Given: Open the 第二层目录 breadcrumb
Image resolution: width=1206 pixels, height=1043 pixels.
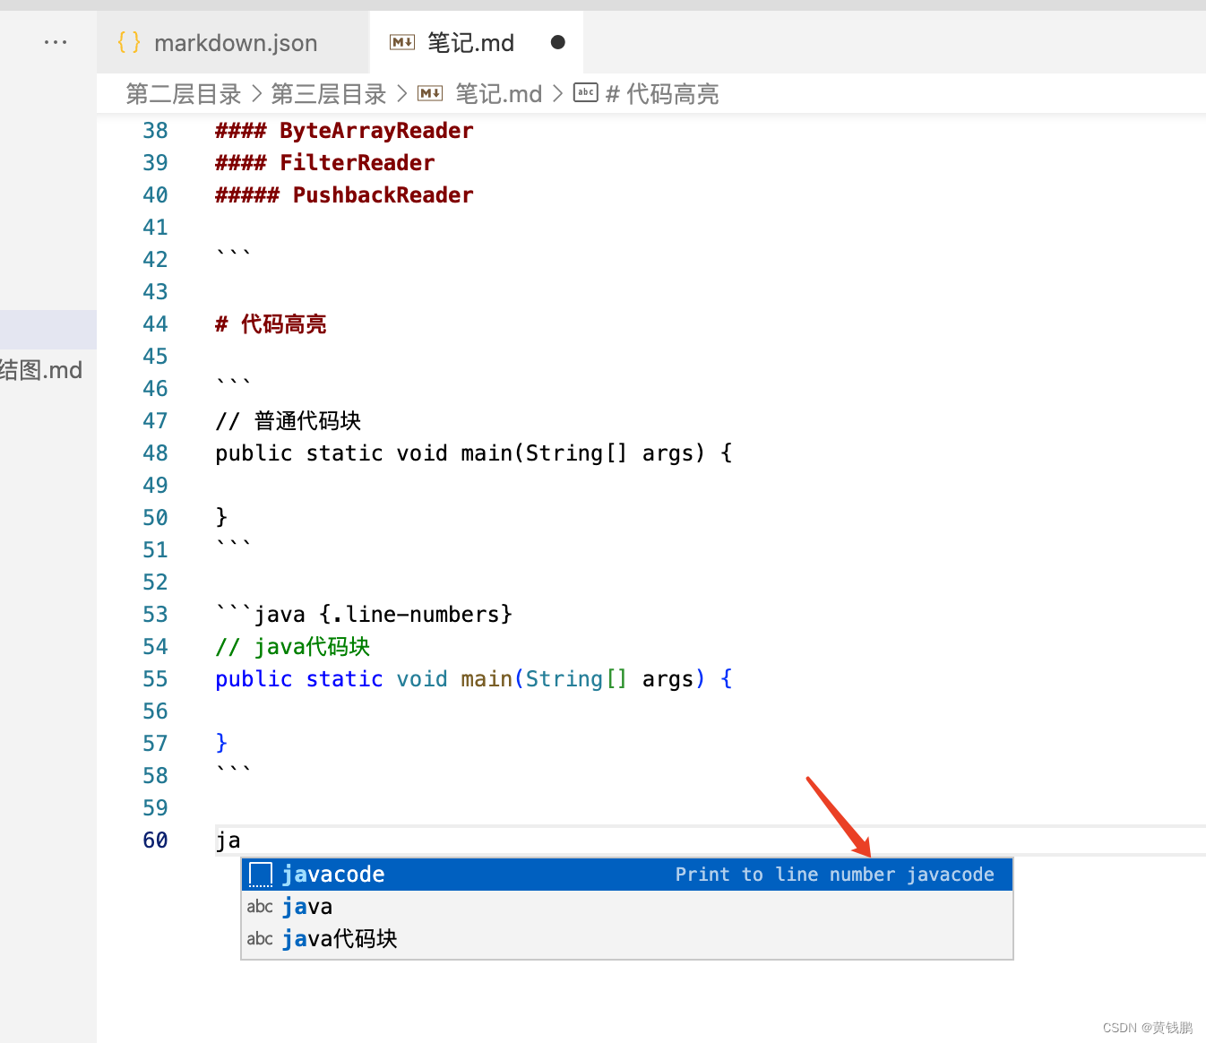Looking at the screenshot, I should click(184, 94).
